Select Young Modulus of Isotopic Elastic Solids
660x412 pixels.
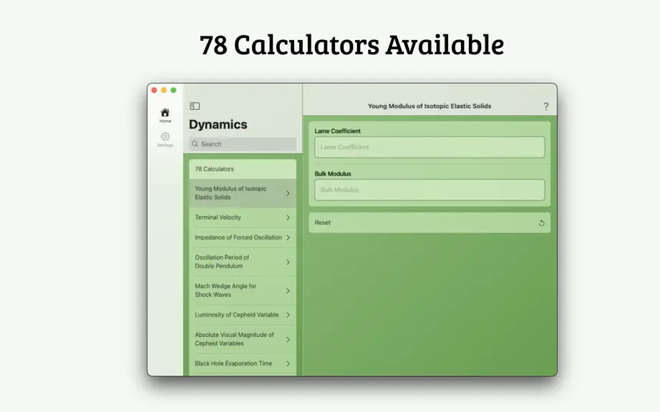point(243,193)
